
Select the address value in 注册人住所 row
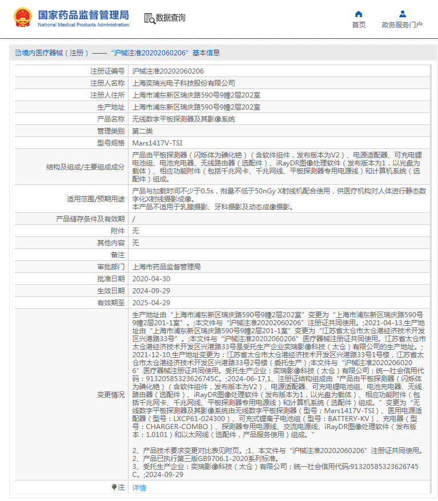[x=196, y=95]
